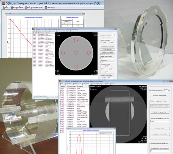Click the top red ROI circle on phantom
This screenshot has height=154, width=173.
coord(76,40)
